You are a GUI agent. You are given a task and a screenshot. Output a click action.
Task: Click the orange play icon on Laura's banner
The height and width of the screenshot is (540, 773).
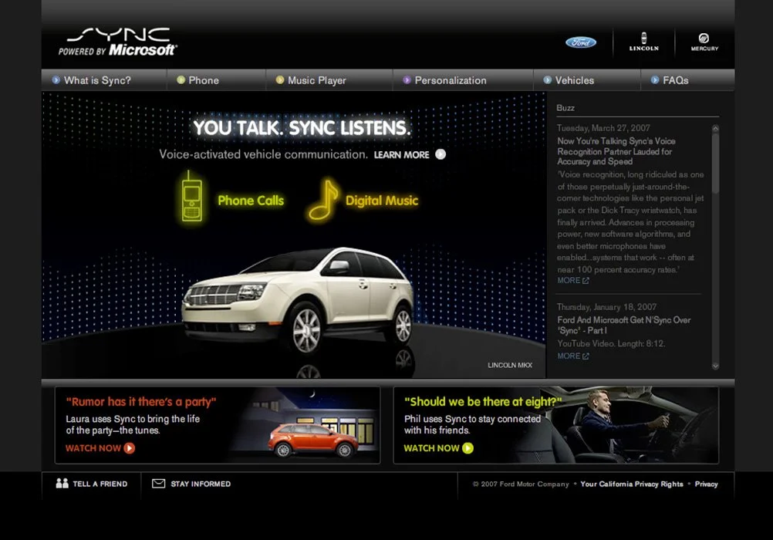click(129, 447)
